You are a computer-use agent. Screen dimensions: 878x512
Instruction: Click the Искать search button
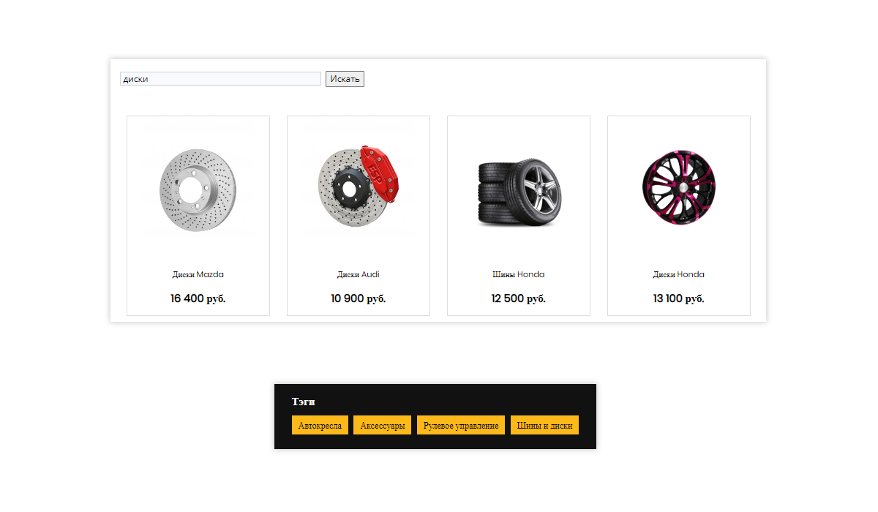(x=345, y=79)
